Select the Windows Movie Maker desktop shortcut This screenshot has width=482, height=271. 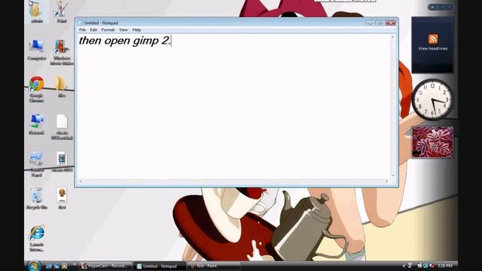[62, 52]
